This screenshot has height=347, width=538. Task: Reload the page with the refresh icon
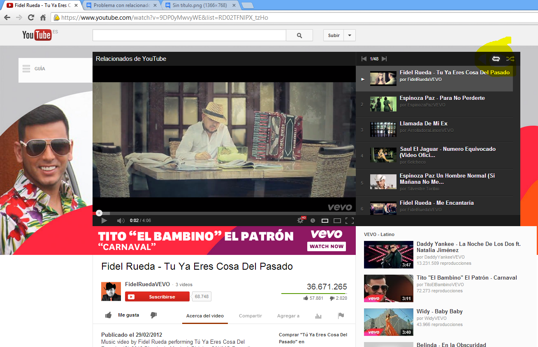tap(31, 18)
